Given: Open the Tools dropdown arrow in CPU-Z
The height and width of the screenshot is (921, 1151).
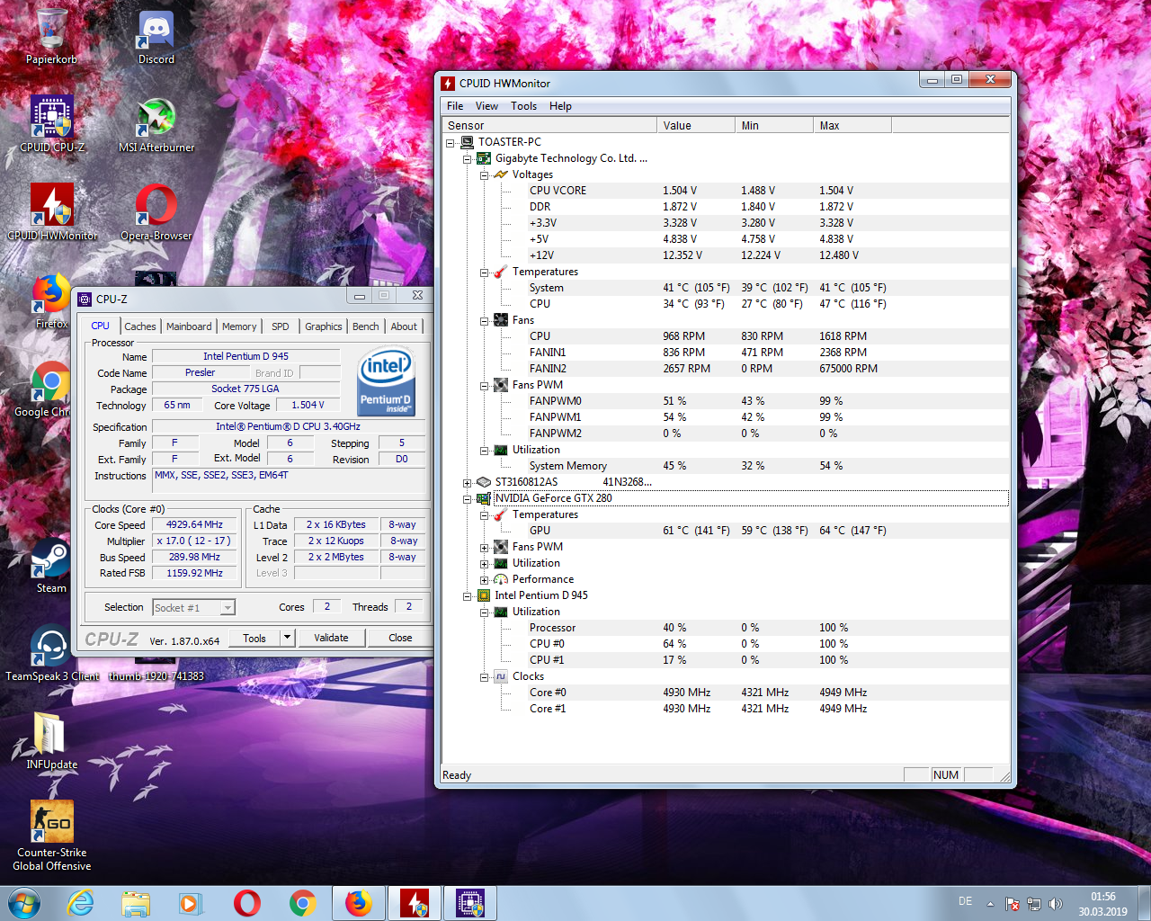Looking at the screenshot, I should coord(287,638).
